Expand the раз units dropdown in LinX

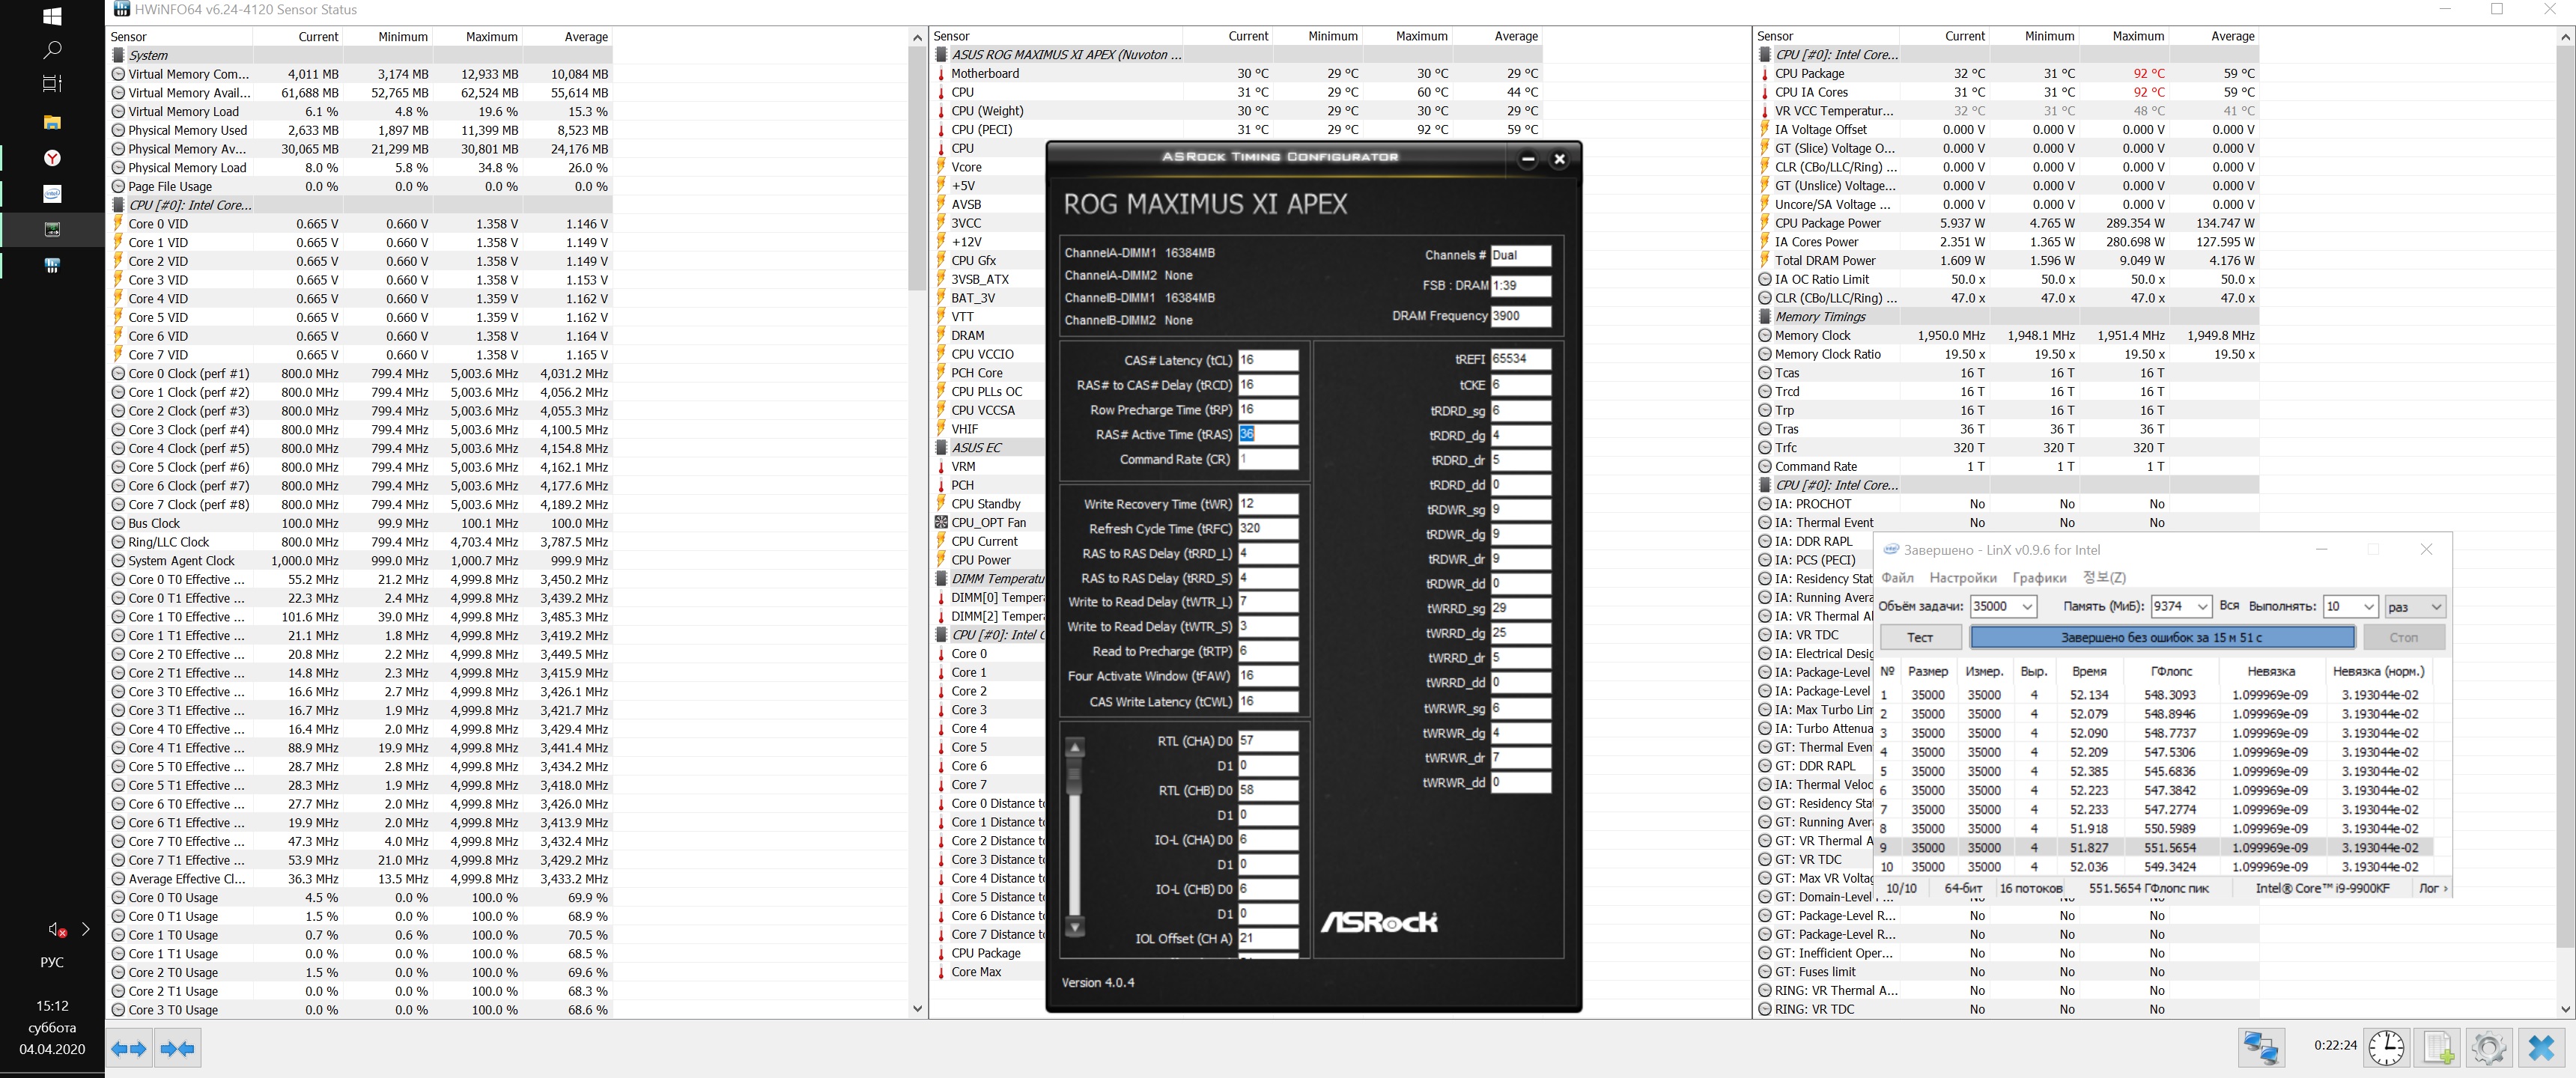2436,606
